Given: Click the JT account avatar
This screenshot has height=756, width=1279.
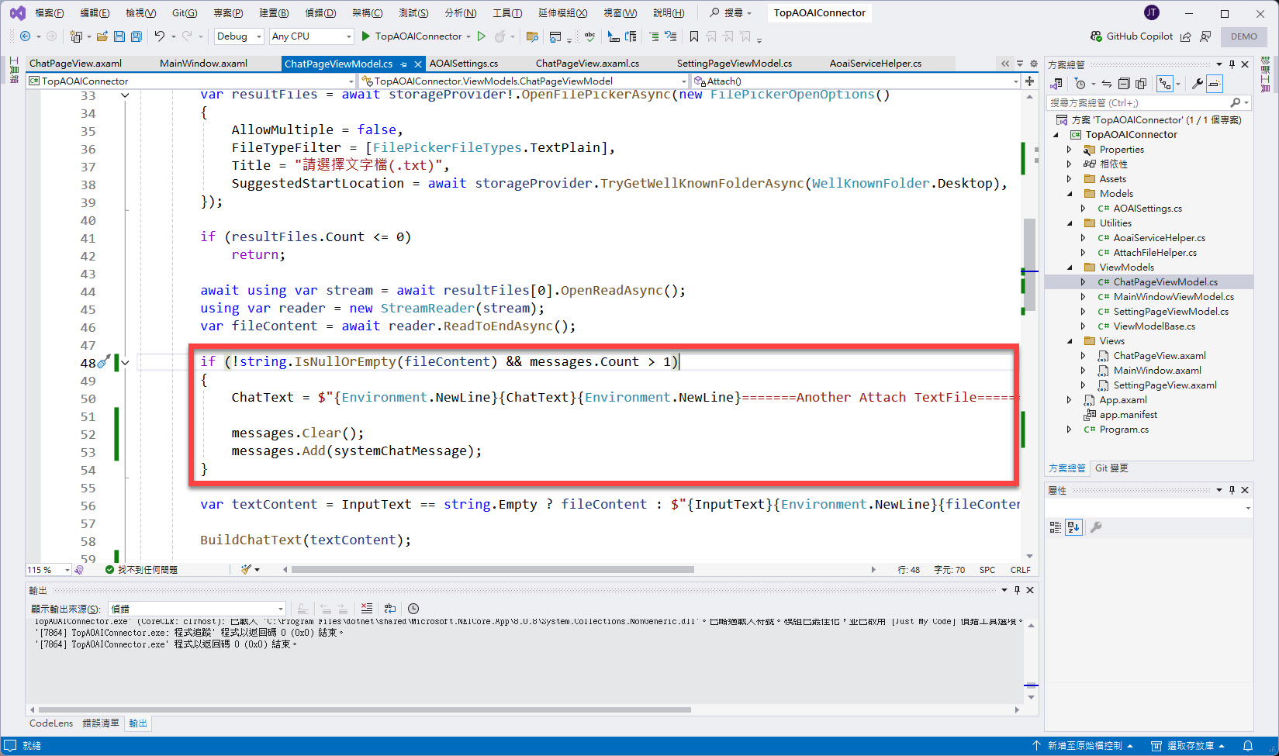Looking at the screenshot, I should tap(1152, 12).
